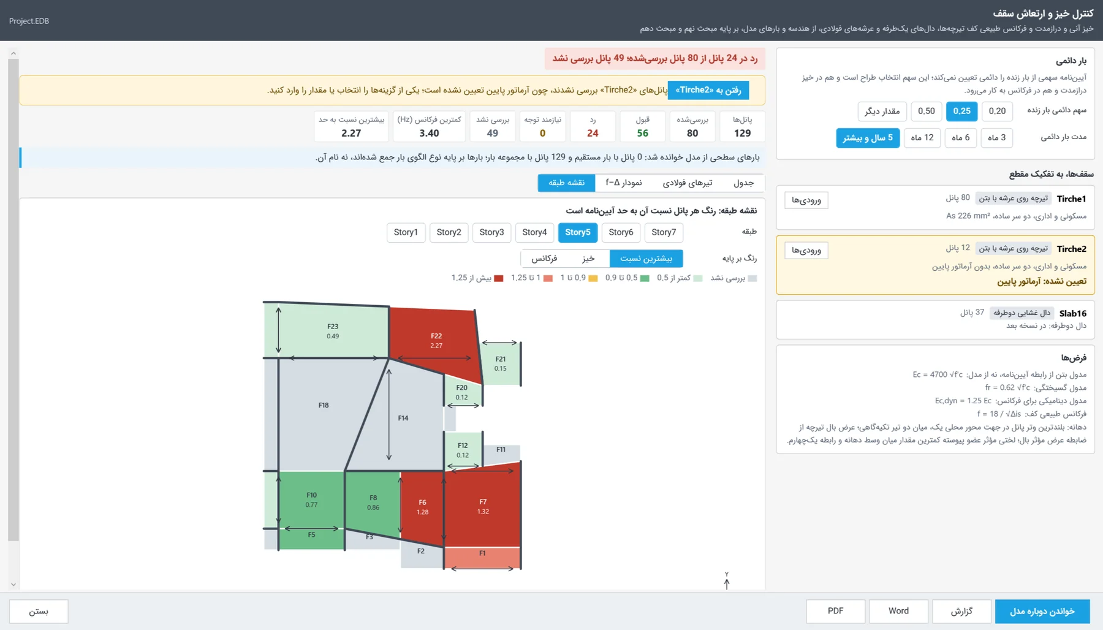
Task: Select the 0.50 permanent live load share
Action: [x=927, y=111]
